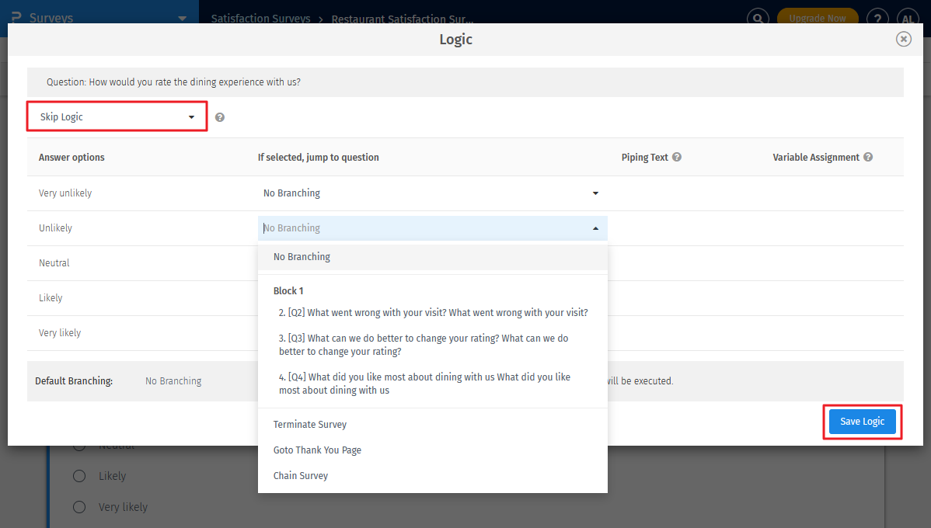Image resolution: width=931 pixels, height=528 pixels.
Task: Close the Logic dialog with X icon
Action: (903, 39)
